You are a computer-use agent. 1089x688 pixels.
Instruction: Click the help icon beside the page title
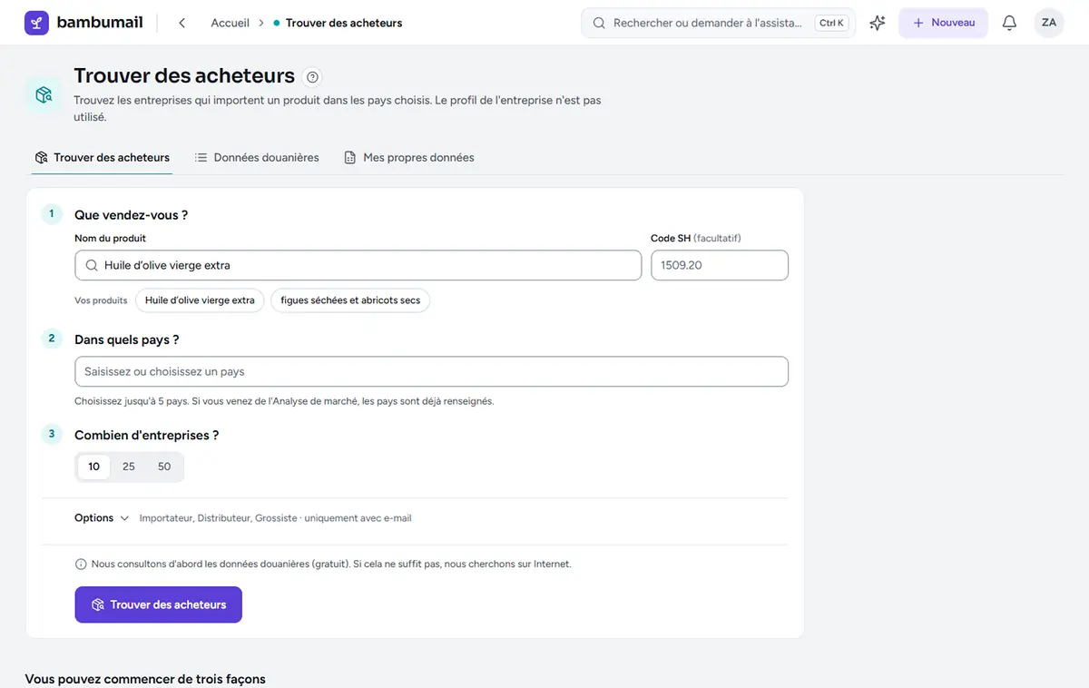click(x=313, y=77)
